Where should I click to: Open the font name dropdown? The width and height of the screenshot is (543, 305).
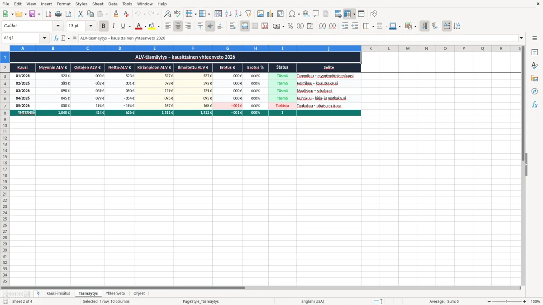[58, 26]
